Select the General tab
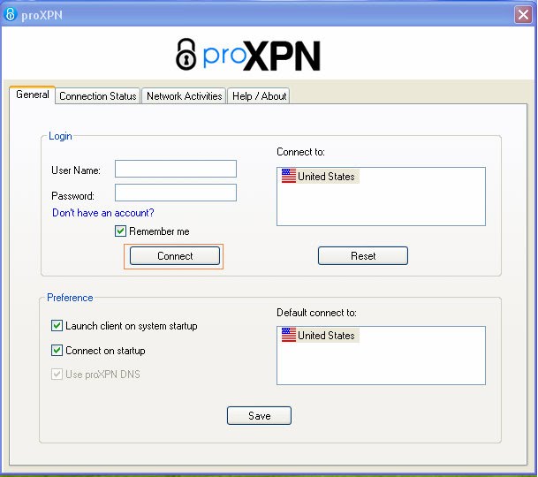 pos(33,95)
